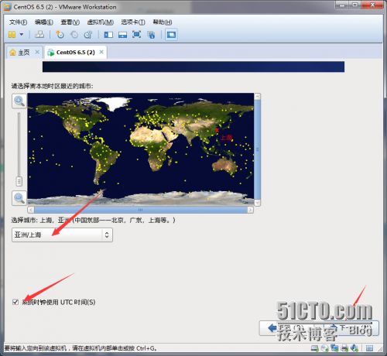This screenshot has width=387, height=356.
Task: Zoom out on the timezone map
Action: tap(19, 198)
